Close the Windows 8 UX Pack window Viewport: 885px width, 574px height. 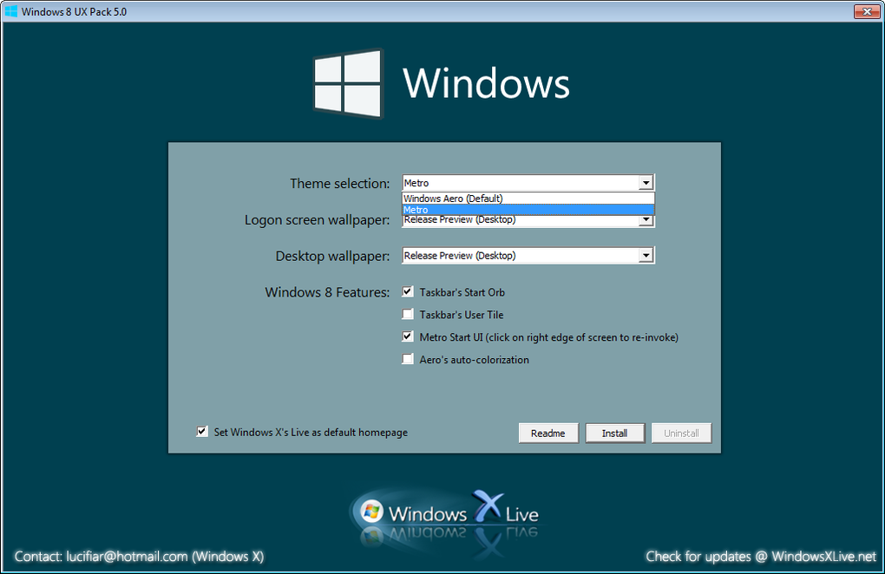(x=867, y=11)
